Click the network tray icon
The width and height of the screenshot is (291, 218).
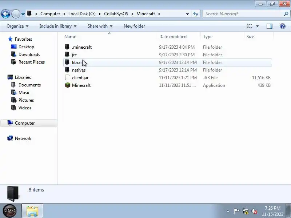245,211
